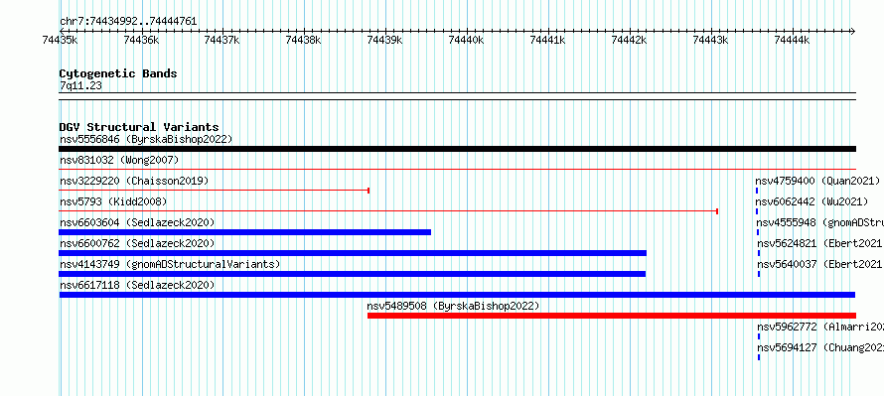Open nsv4759400 (Quan2021) label
This screenshot has height=396, width=884.
pyautogui.click(x=817, y=181)
